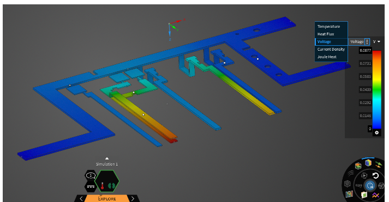Image resolution: width=389 pixels, height=202 pixels.
Task: Open legend settings gear below color bar
Action: (376, 133)
